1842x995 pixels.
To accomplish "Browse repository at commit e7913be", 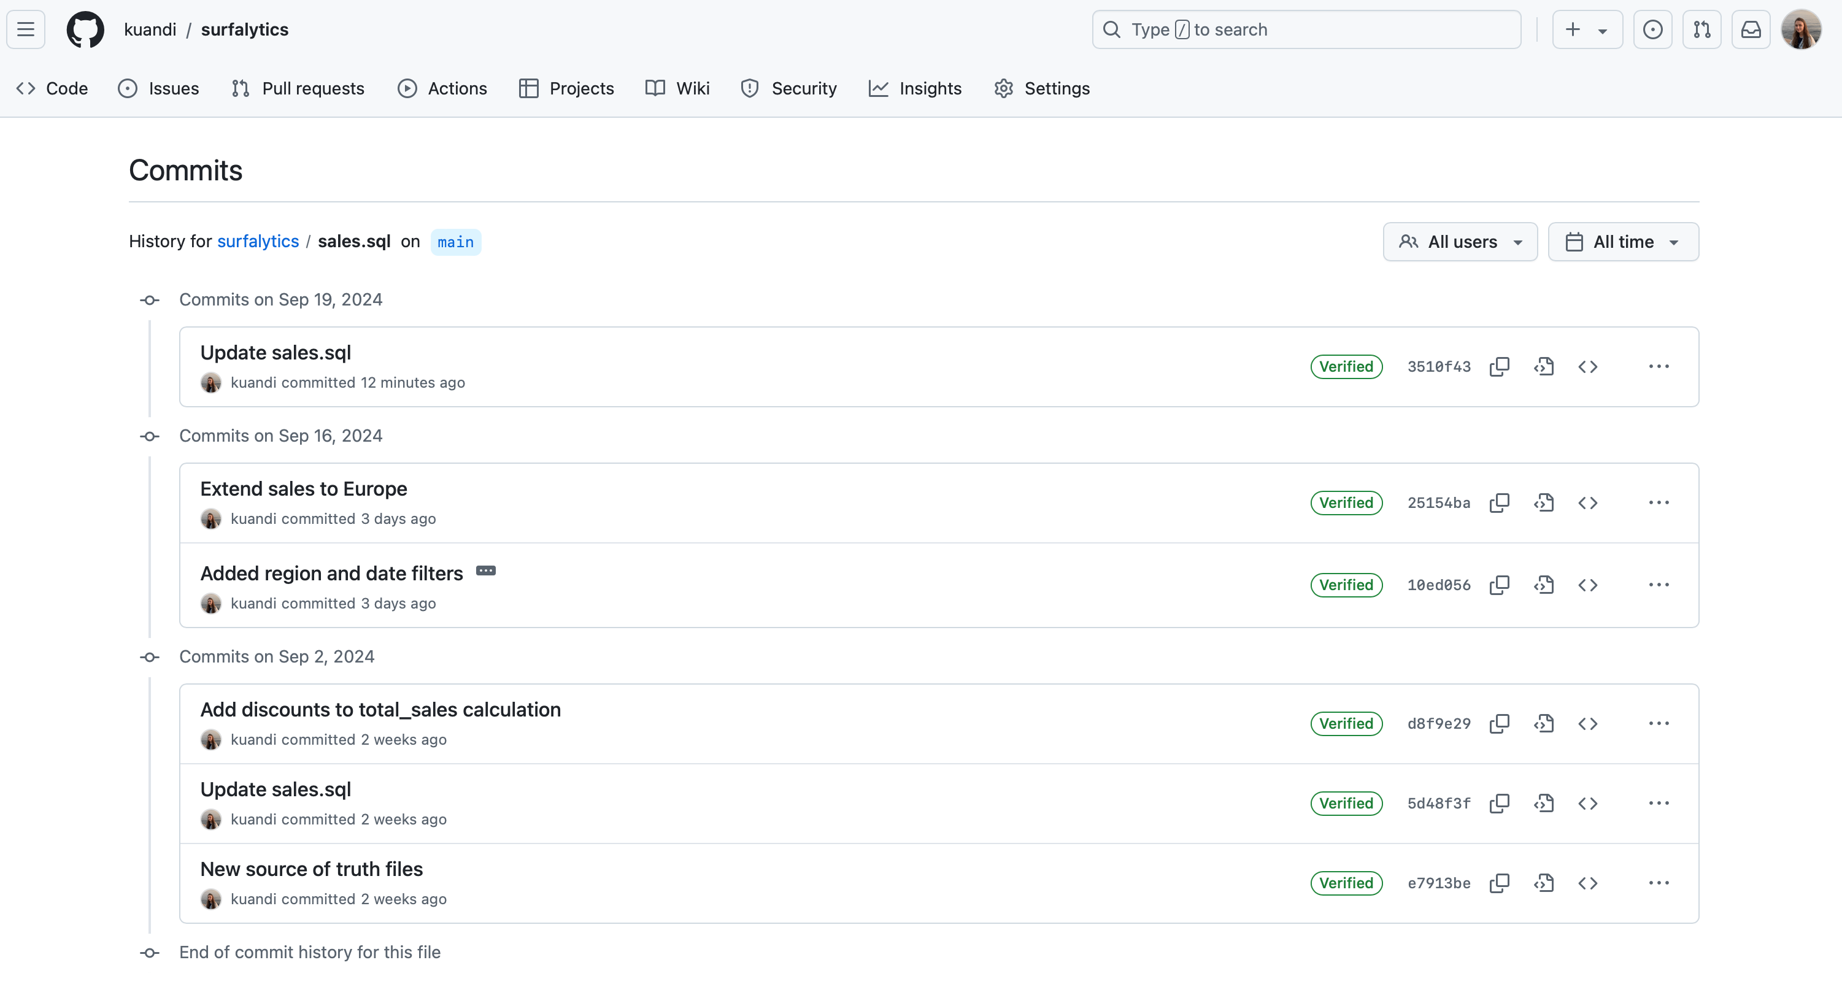I will pyautogui.click(x=1588, y=883).
